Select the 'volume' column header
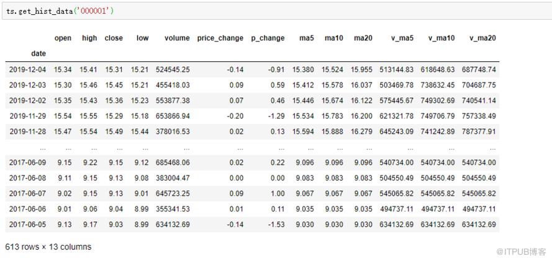Viewport: 552px width, 261px height. [x=177, y=38]
